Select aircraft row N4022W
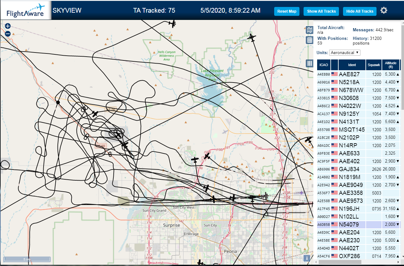 click(359, 106)
